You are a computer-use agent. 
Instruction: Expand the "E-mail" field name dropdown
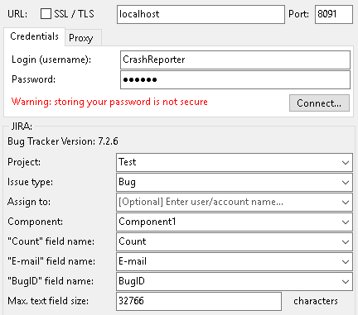point(235,261)
